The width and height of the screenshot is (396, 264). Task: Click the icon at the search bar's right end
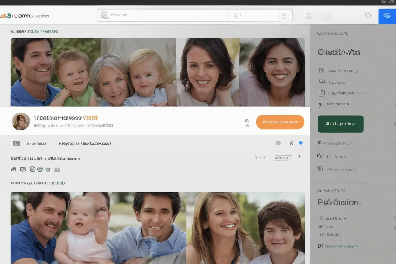tap(285, 16)
